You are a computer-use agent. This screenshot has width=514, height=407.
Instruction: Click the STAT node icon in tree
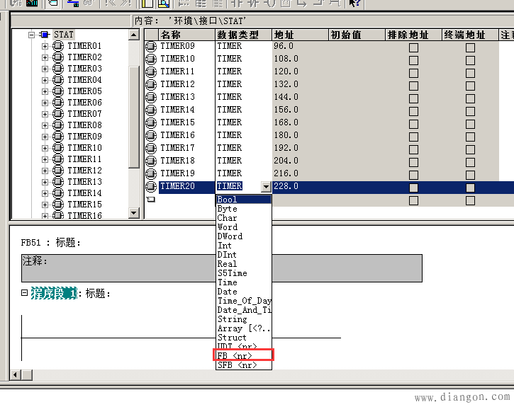point(44,35)
